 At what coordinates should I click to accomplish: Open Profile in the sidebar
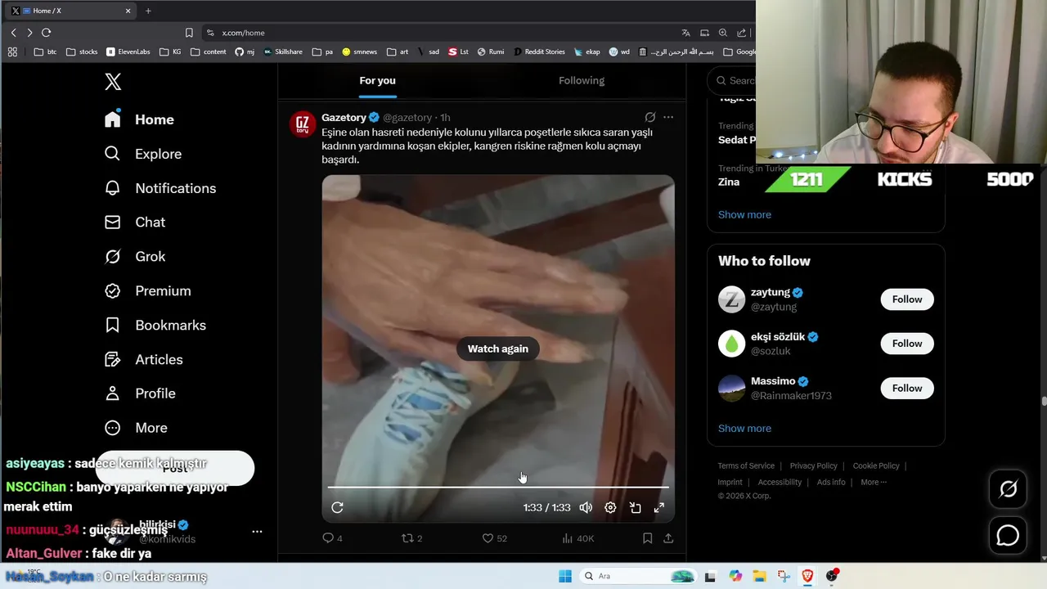(140, 393)
